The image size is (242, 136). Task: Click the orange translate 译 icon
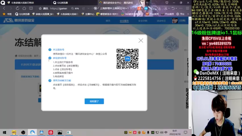pos(139,8)
